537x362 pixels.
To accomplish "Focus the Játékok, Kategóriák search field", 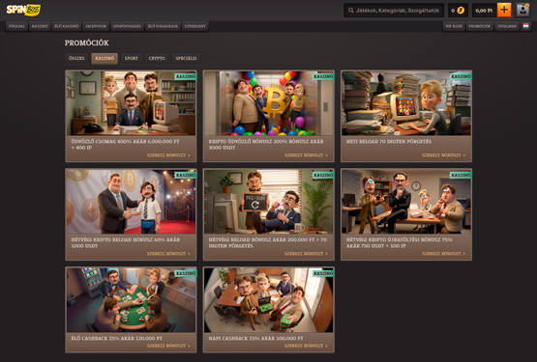I will (394, 11).
